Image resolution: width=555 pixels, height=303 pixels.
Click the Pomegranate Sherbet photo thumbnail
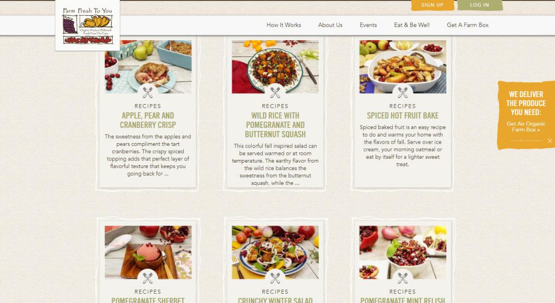[148, 253]
